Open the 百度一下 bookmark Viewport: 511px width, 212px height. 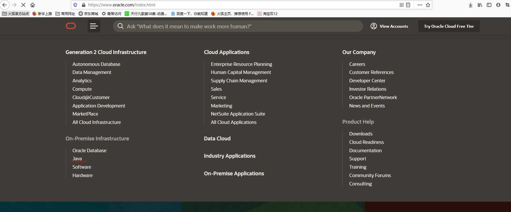pos(189,14)
